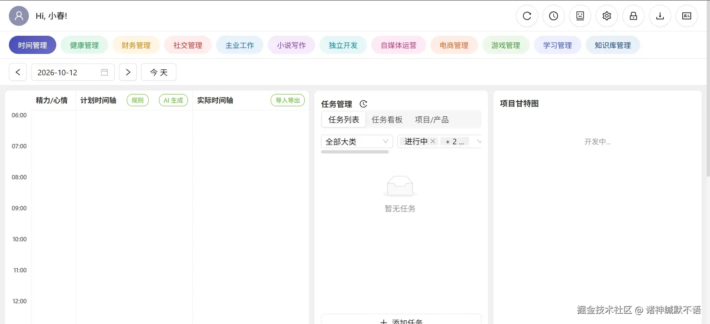Open the settings gear icon
Viewport: 710px width, 324px height.
607,16
